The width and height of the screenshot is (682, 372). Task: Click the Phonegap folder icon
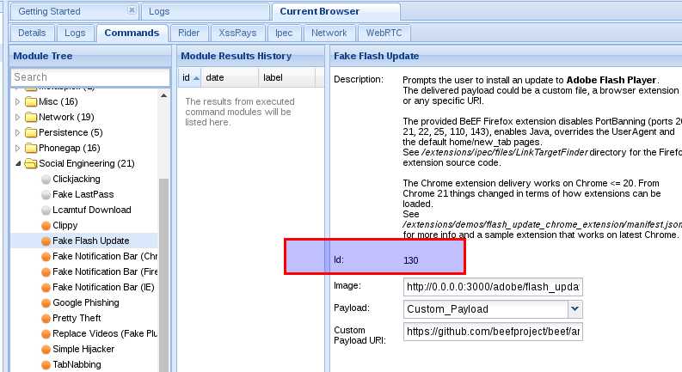[x=31, y=148]
